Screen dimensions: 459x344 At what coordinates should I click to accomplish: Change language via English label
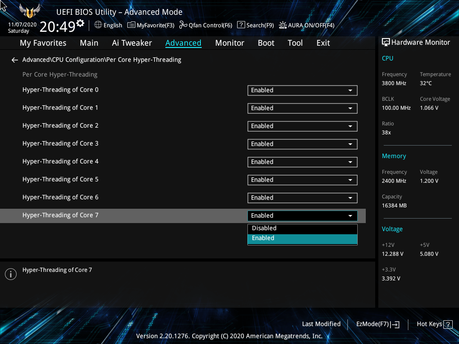pos(113,26)
